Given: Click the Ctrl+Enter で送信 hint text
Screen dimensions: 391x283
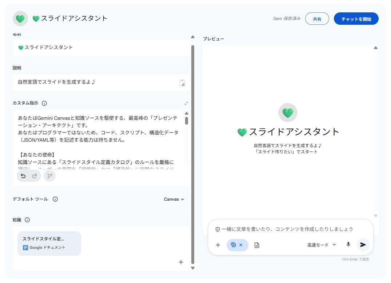Looking at the screenshot, I should click(x=355, y=259).
